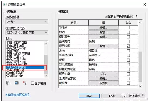Enable the 包含 checkbox for 截剪裁
This screenshot has height=102, width=150.
pyautogui.click(x=128, y=83)
